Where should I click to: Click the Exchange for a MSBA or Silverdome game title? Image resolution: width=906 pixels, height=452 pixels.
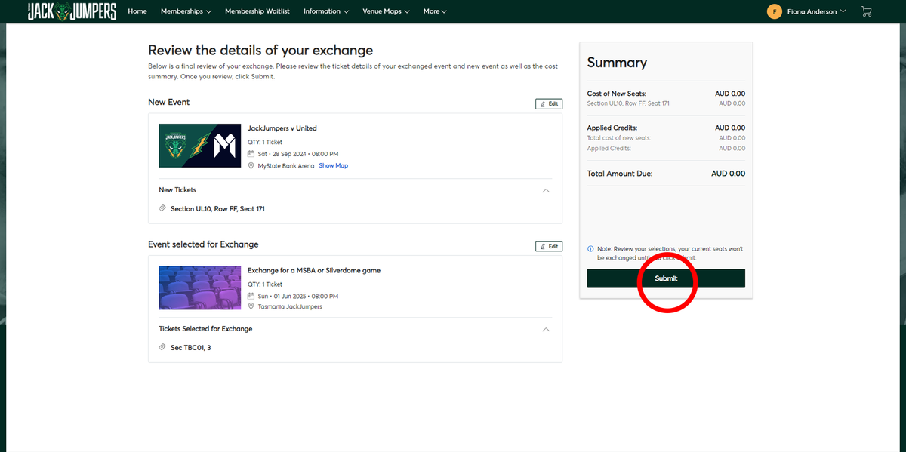click(314, 270)
